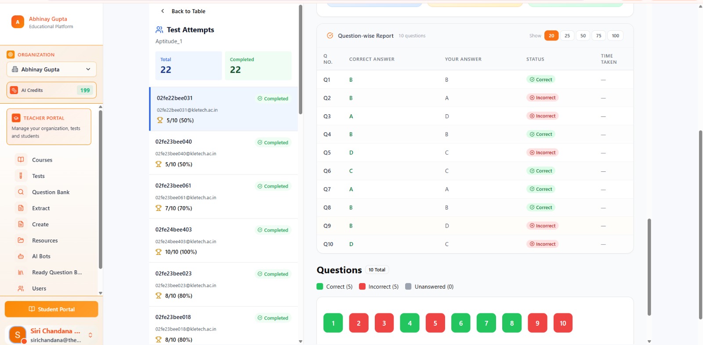
Task: Select attempt by 02fe23bee040
Action: coord(224,153)
